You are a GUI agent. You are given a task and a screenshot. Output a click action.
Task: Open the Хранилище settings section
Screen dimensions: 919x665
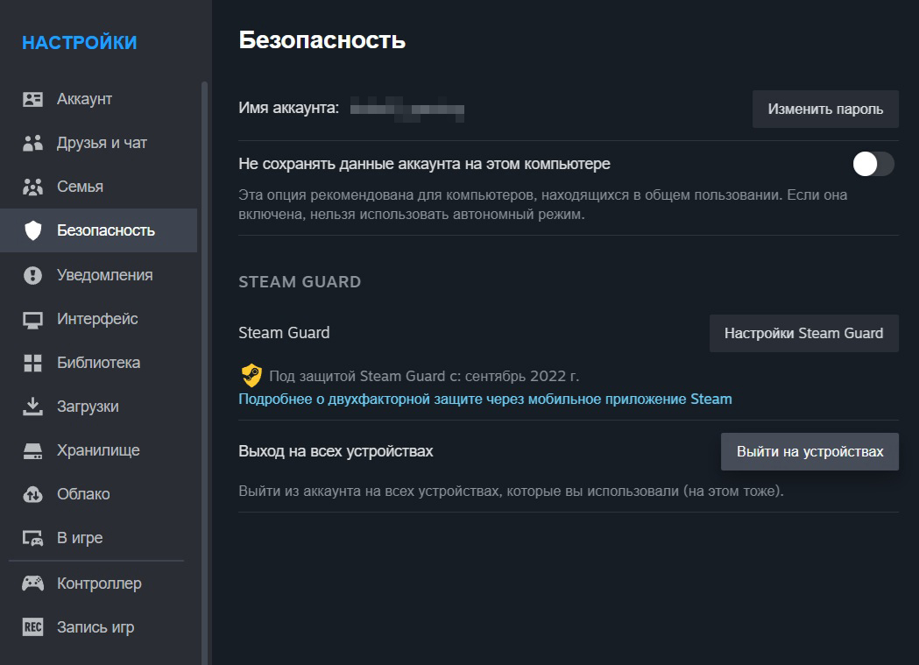(98, 450)
